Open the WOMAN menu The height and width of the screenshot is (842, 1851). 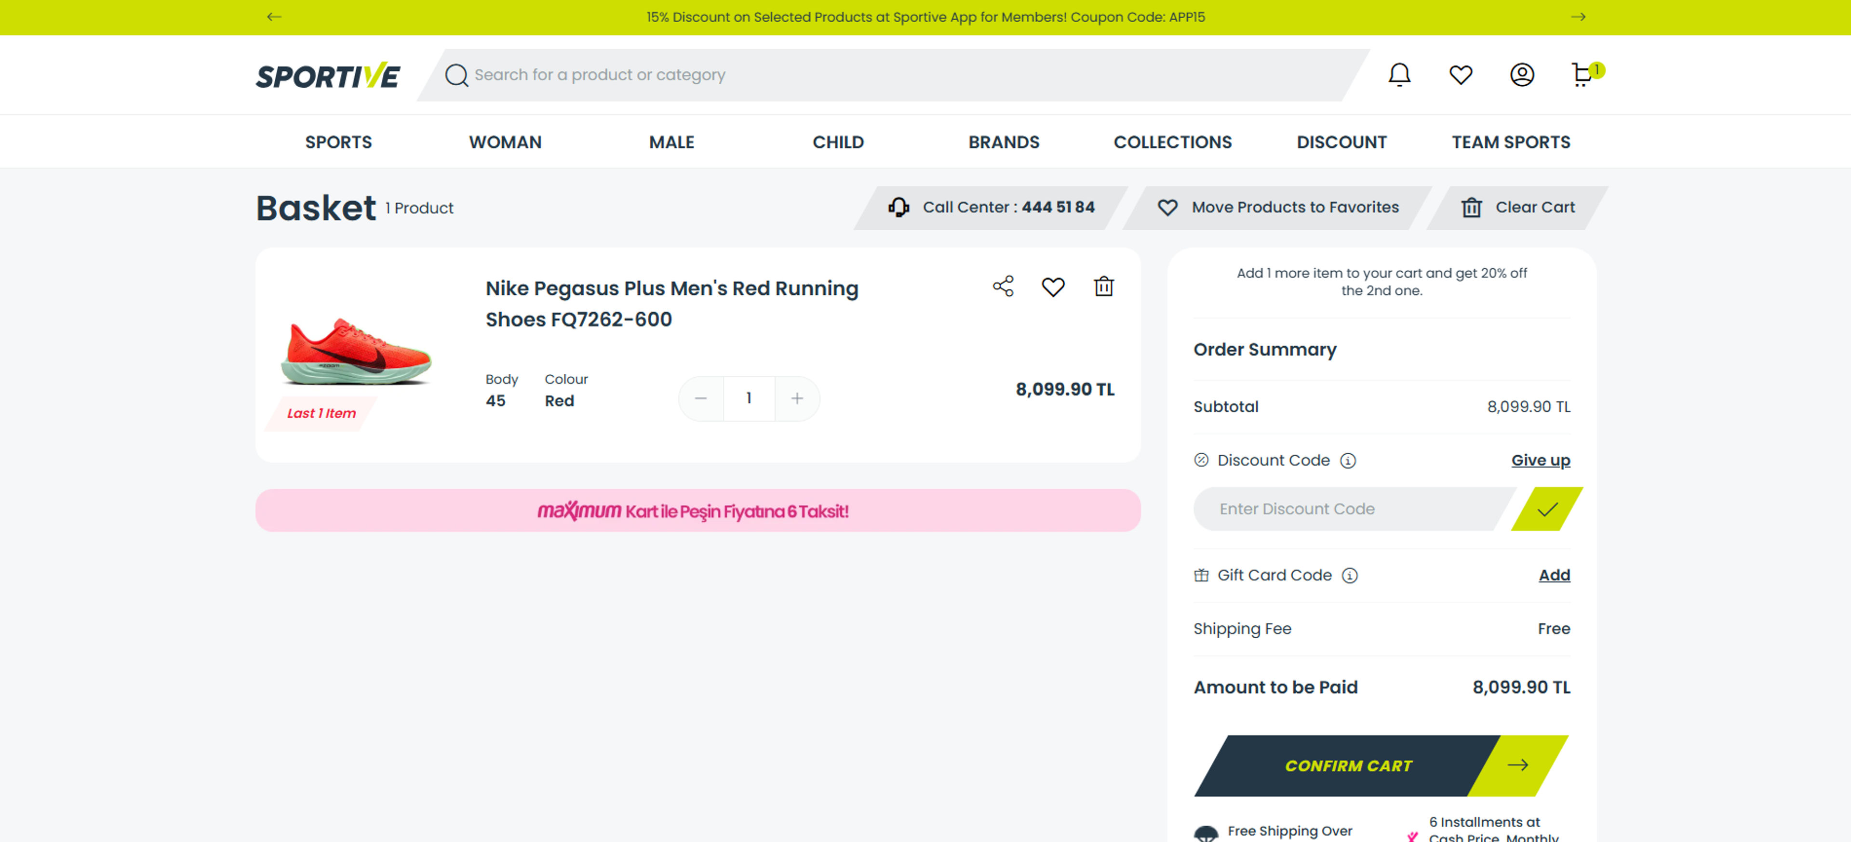coord(505,142)
